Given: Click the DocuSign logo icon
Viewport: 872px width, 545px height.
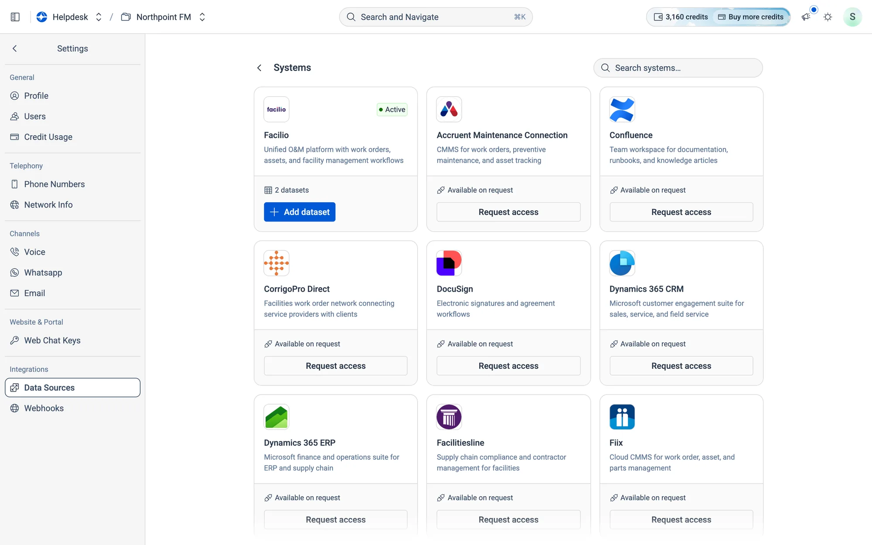Looking at the screenshot, I should pos(449,263).
